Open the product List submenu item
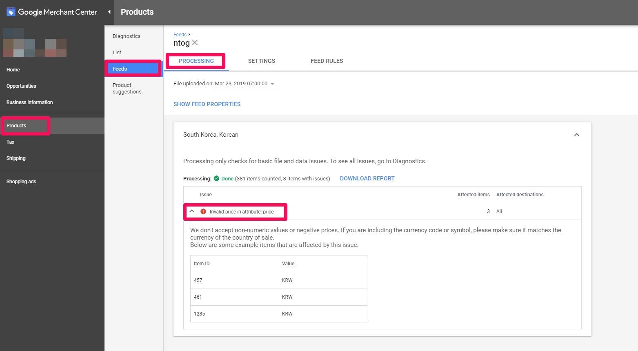Image resolution: width=638 pixels, height=351 pixels. (117, 53)
